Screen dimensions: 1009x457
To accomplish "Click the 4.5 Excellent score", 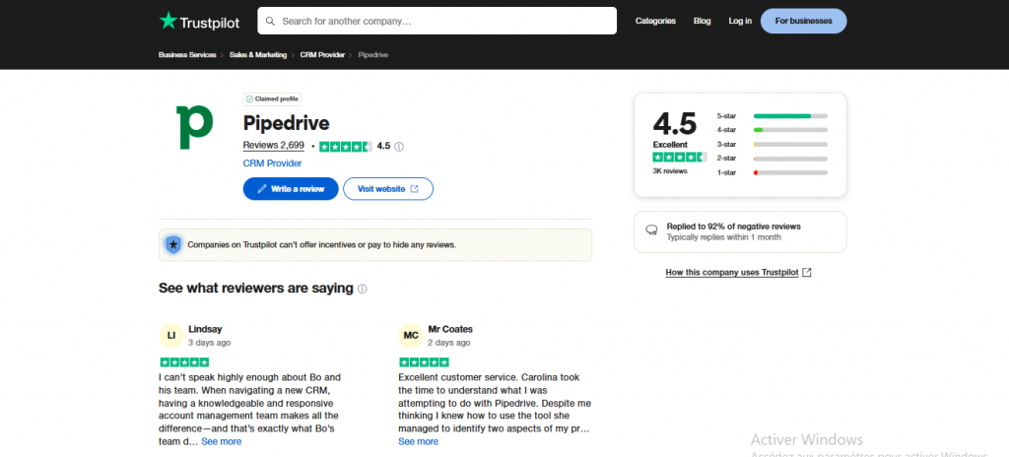I will coord(675,123).
